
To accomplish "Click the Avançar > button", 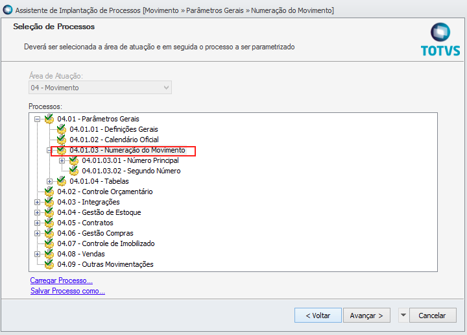I will pyautogui.click(x=366, y=316).
